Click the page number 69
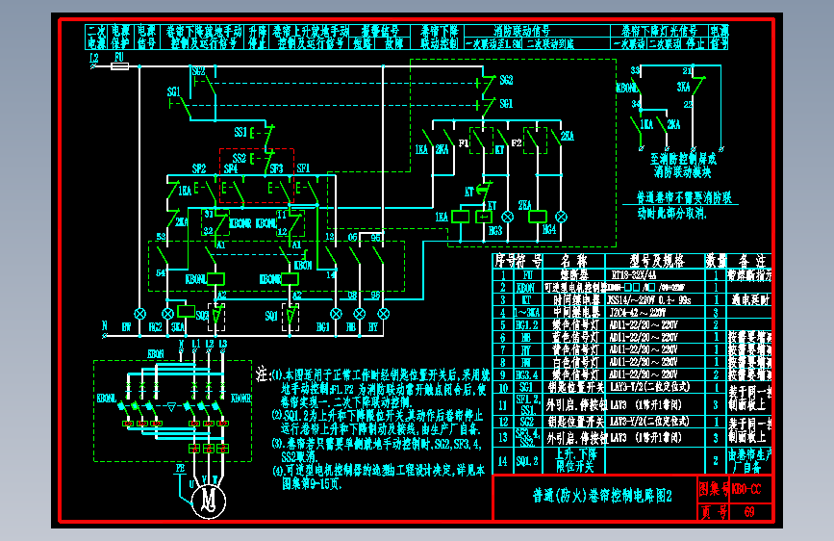Image resolution: width=834 pixels, height=541 pixels. click(749, 512)
